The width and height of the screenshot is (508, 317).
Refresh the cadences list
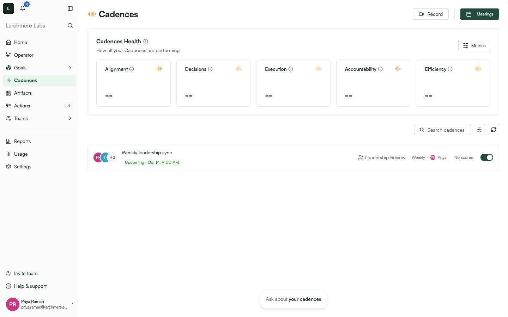(x=494, y=130)
